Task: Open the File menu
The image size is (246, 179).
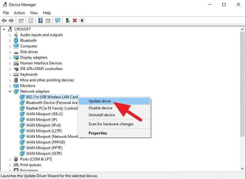Action: [6, 13]
